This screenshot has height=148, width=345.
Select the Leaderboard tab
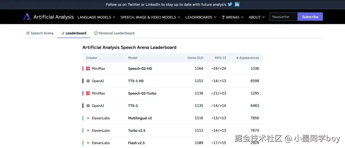tap(74, 33)
